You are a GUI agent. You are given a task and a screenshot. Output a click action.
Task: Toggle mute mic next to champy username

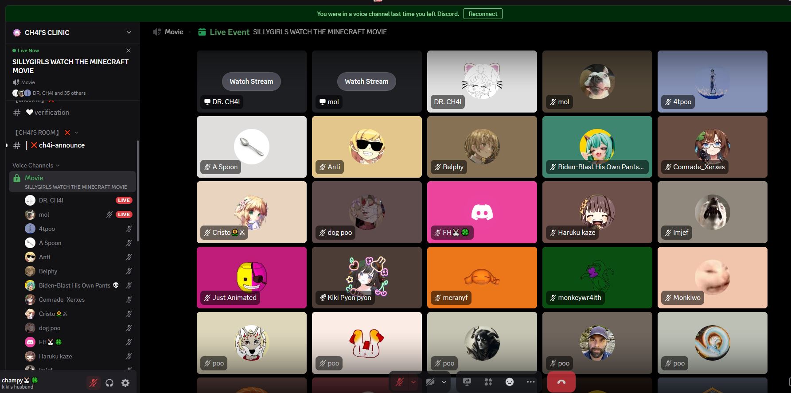tap(93, 383)
